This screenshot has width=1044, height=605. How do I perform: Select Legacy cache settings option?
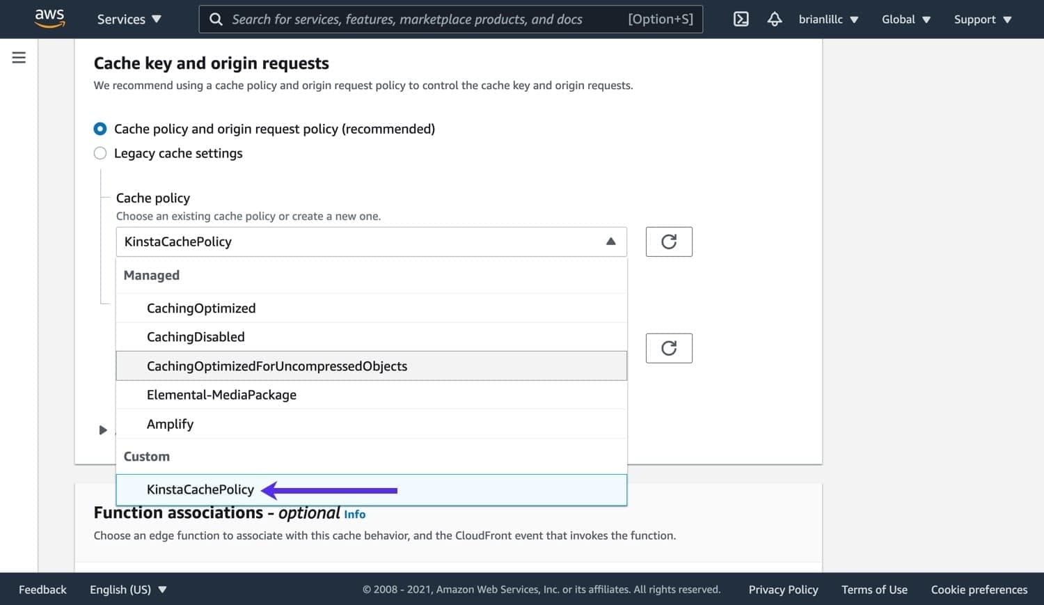click(x=100, y=153)
